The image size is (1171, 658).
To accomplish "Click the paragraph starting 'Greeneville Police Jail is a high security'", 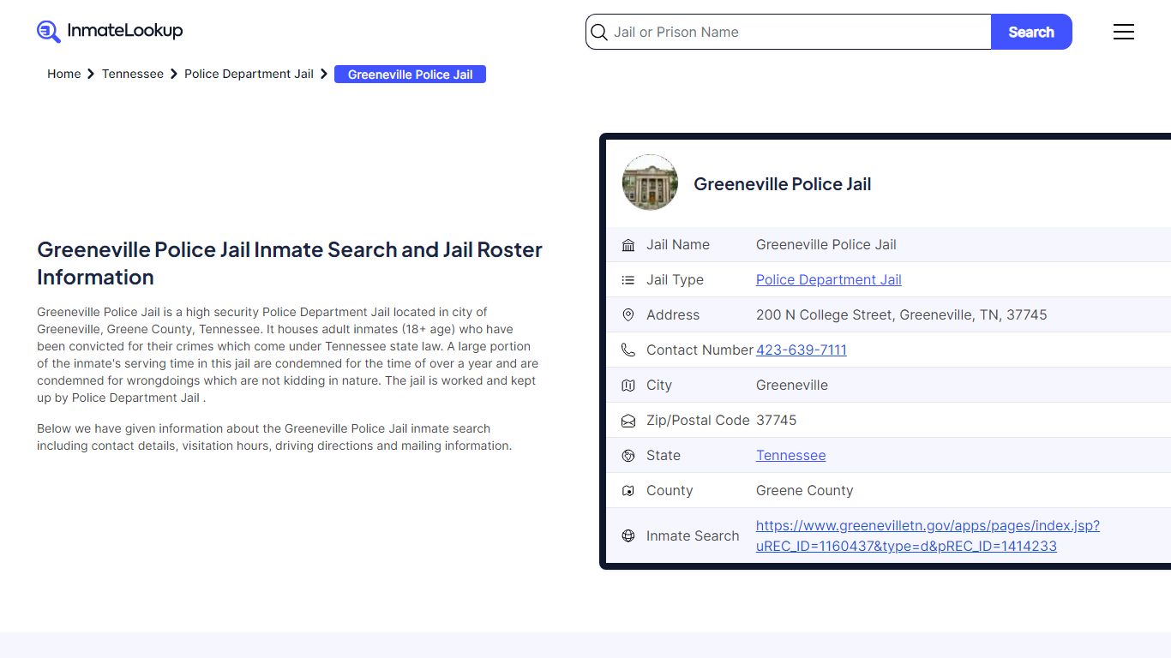I will coord(288,355).
